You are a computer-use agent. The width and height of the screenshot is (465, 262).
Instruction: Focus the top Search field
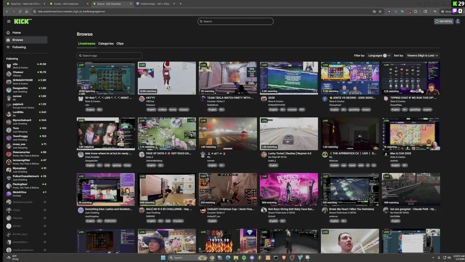click(x=235, y=21)
